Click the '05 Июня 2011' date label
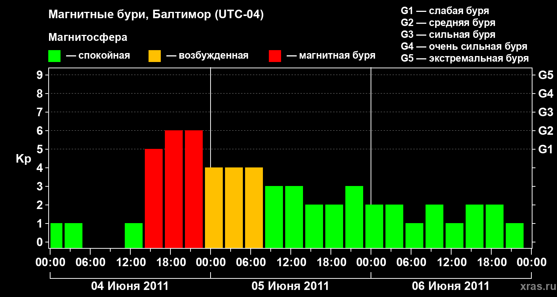The height and width of the screenshot is (297, 557). point(290,286)
